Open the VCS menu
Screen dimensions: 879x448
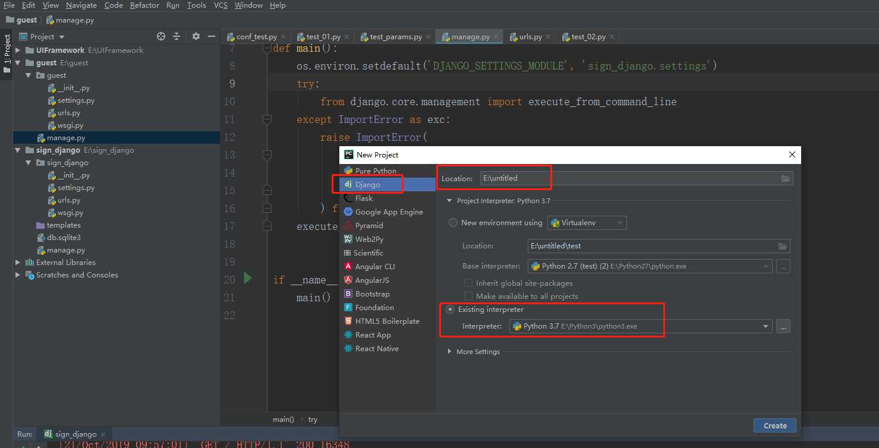(x=220, y=5)
